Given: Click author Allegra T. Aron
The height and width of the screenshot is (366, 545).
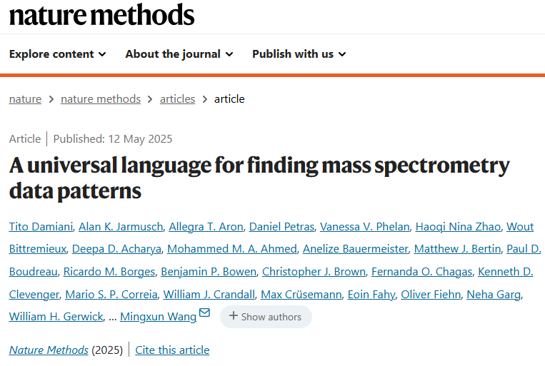Looking at the screenshot, I should [205, 227].
